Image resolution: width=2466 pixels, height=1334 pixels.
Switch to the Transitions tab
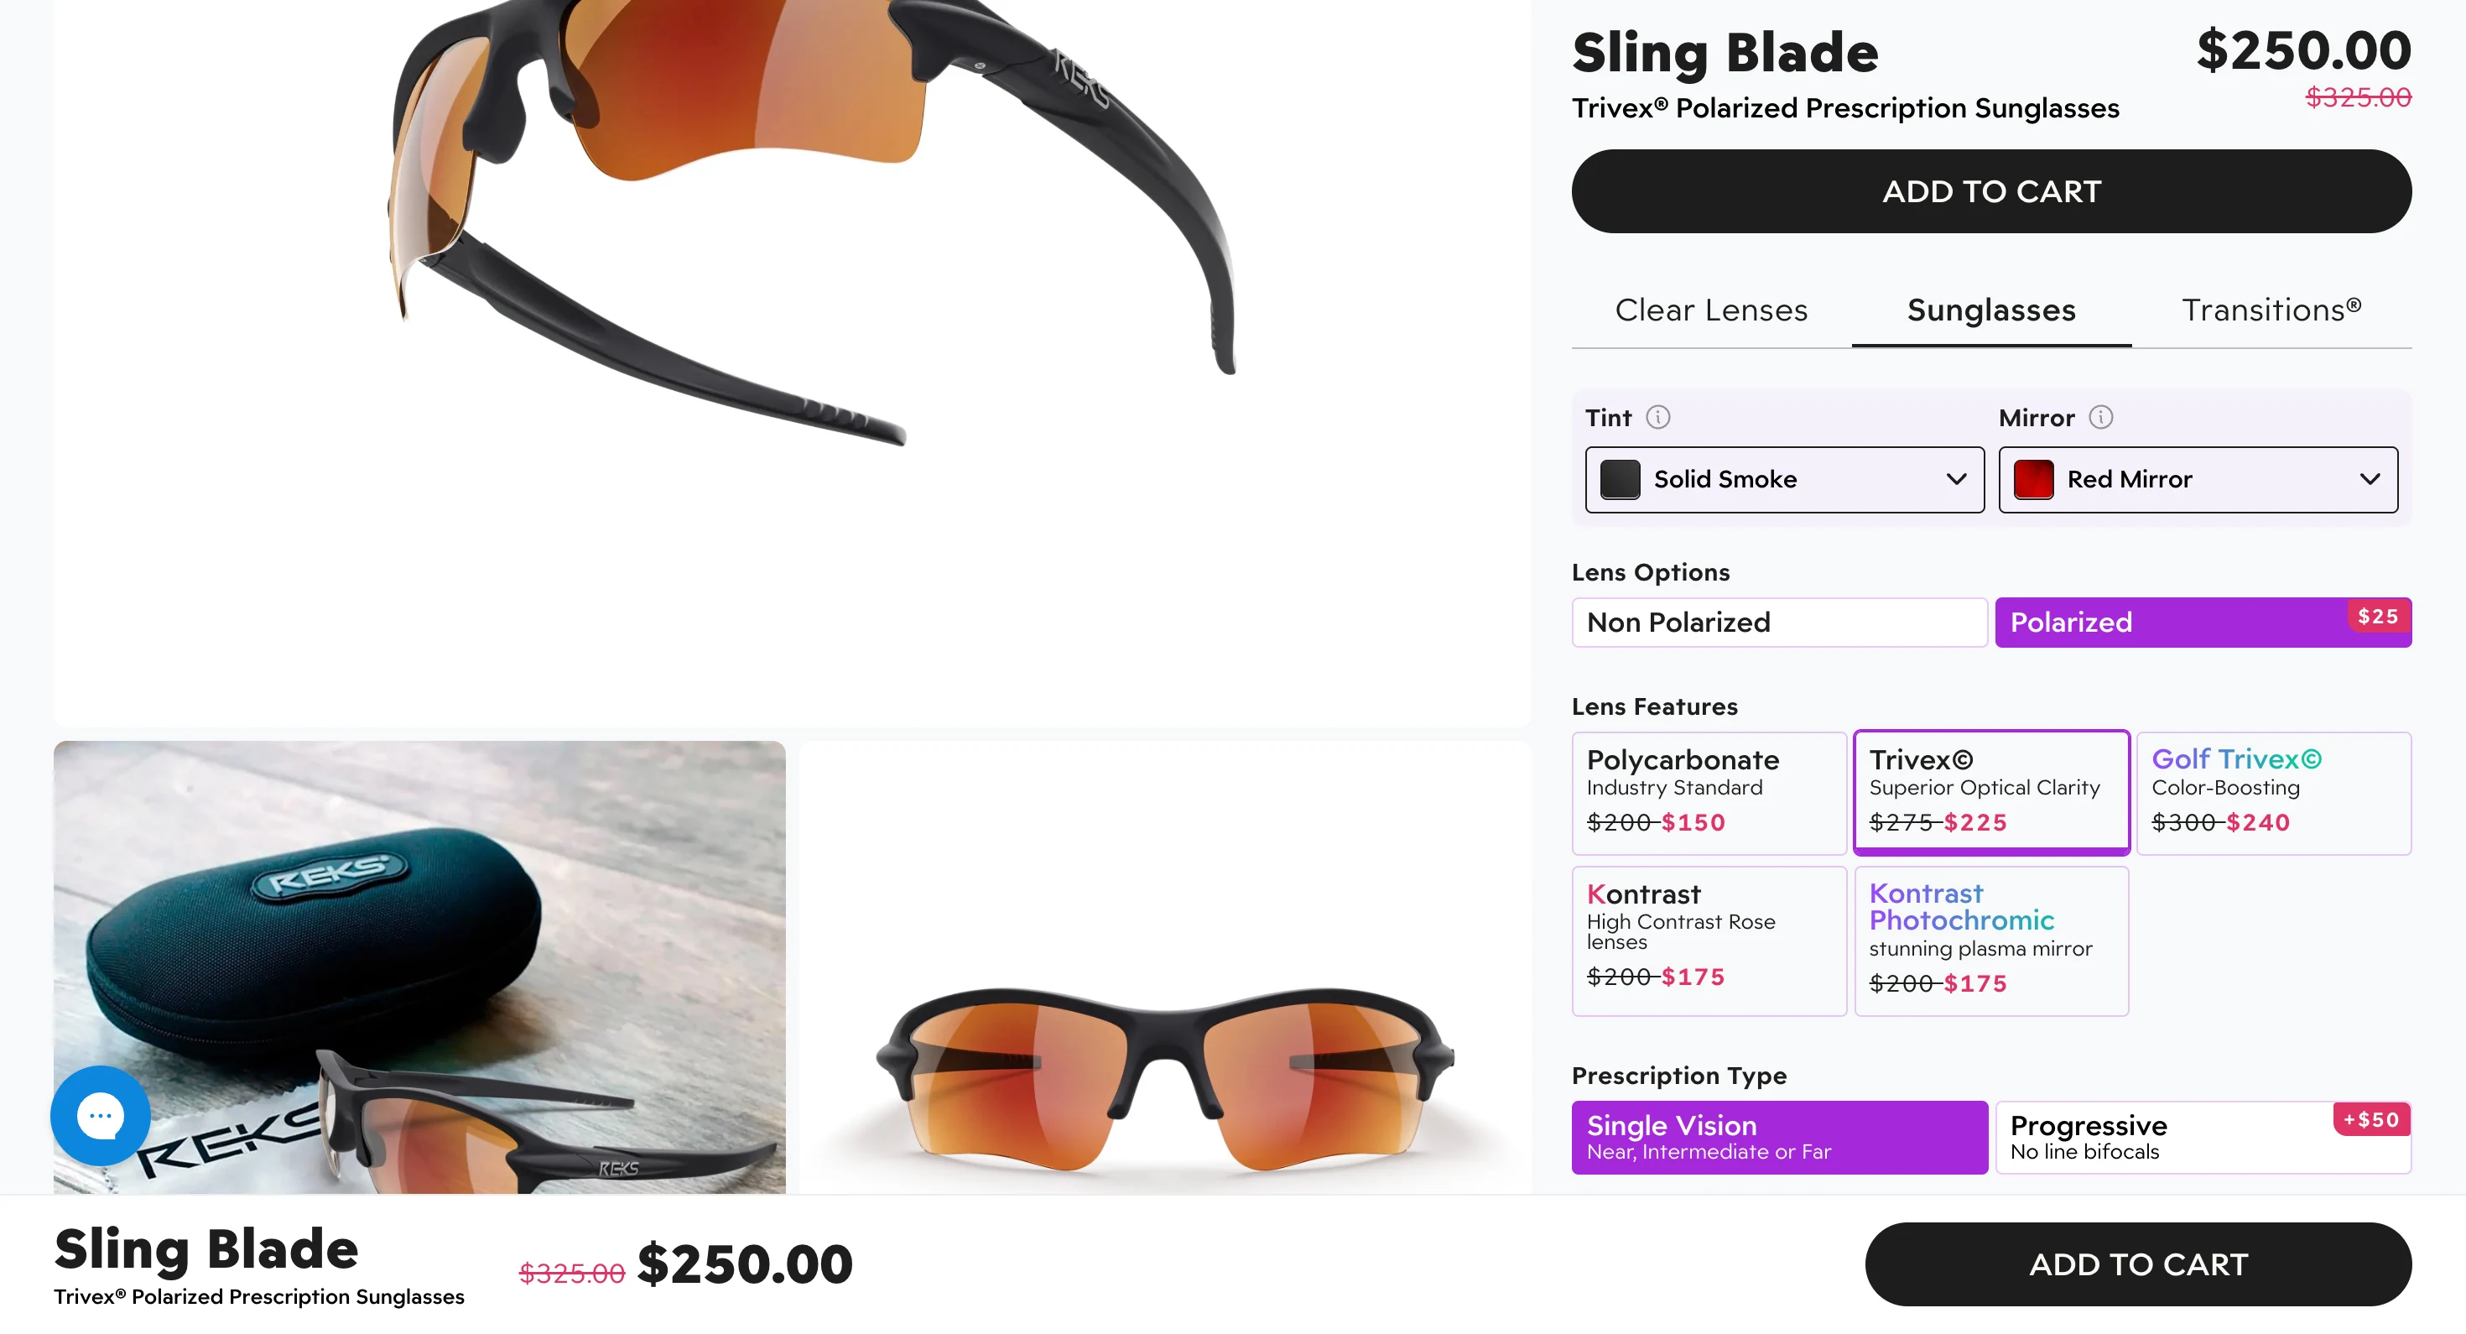[2271, 310]
